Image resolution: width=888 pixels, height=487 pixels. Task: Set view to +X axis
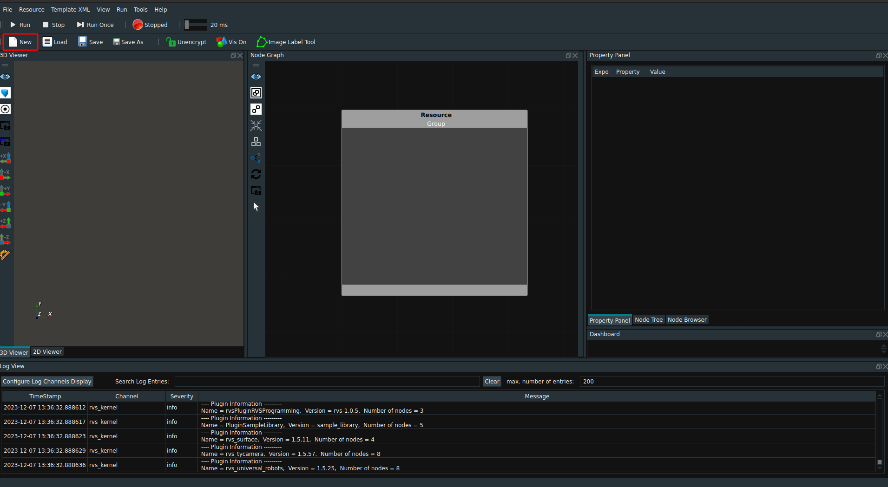point(5,158)
